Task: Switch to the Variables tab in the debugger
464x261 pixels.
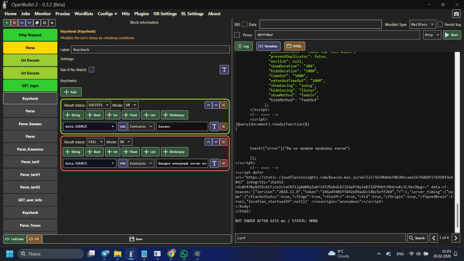Action: pyautogui.click(x=268, y=46)
